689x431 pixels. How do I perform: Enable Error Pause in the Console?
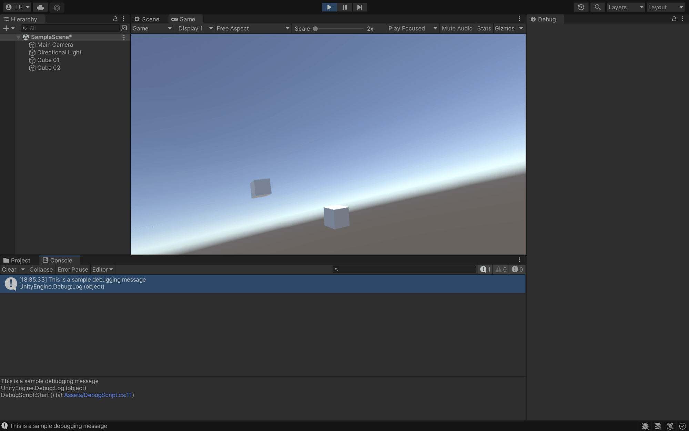coord(72,269)
